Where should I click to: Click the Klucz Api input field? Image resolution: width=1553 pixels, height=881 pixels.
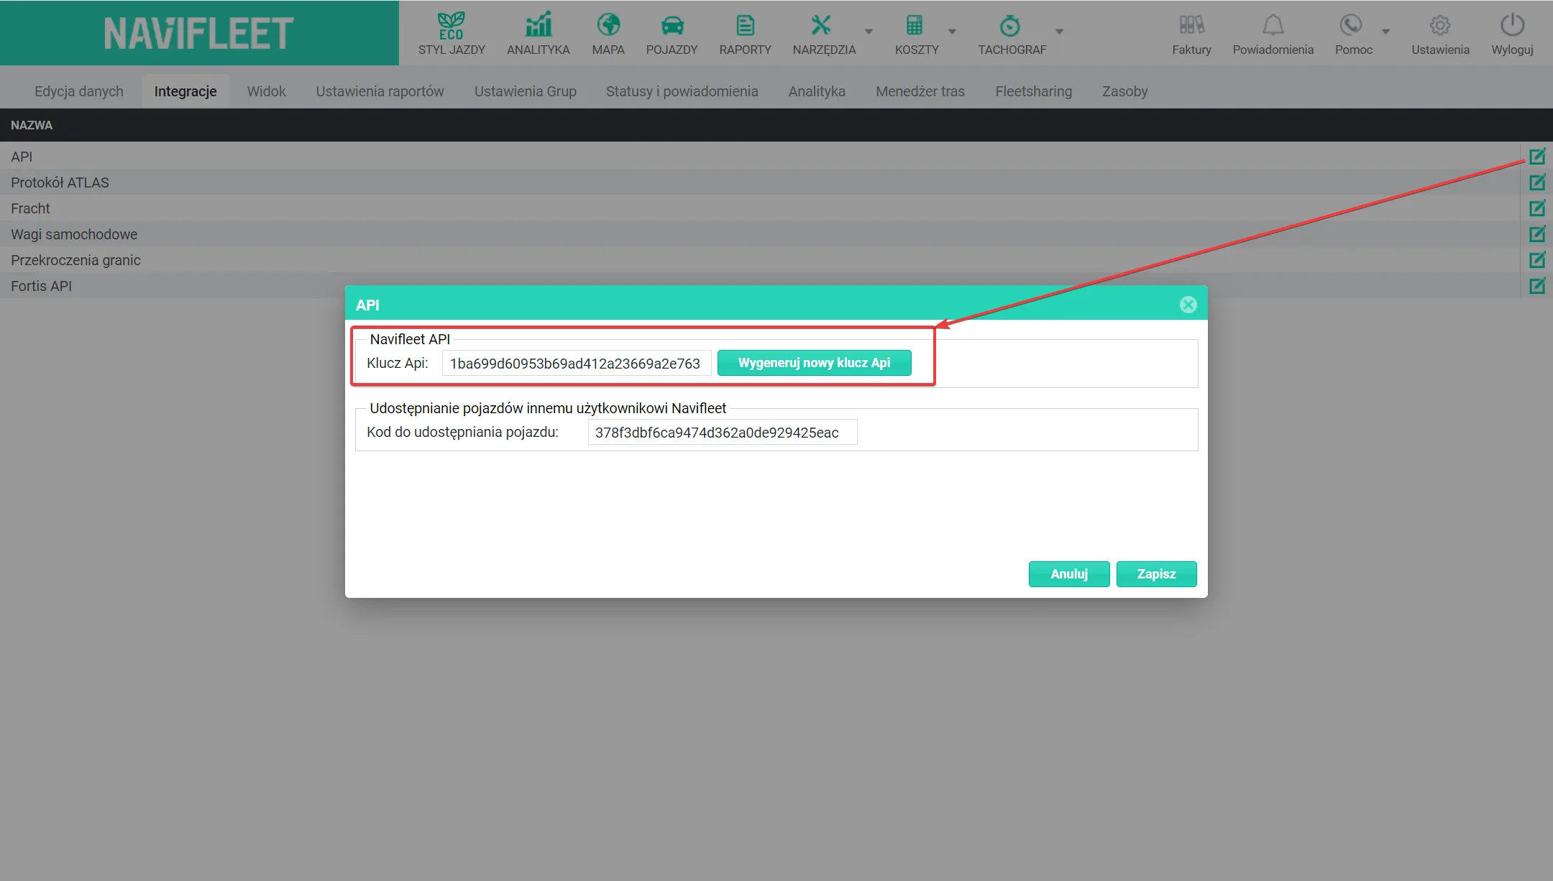[576, 364]
